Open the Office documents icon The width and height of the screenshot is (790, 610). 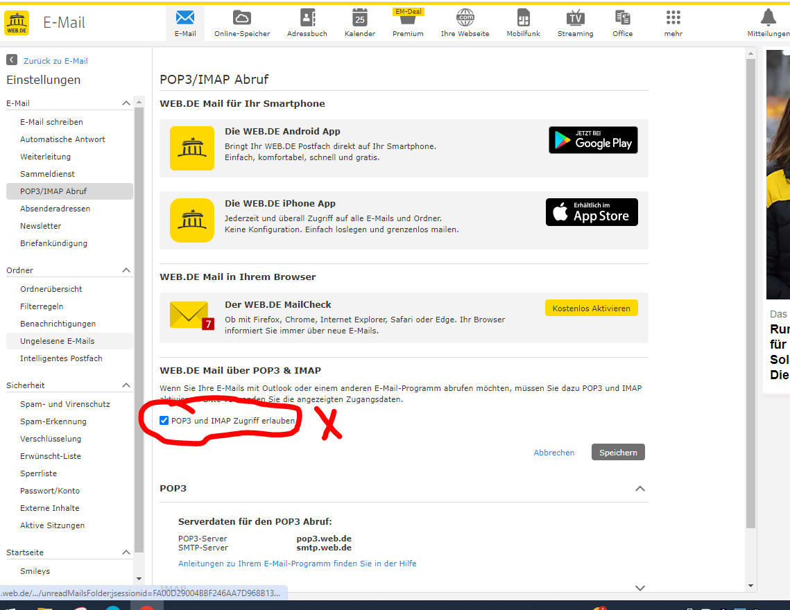622,18
